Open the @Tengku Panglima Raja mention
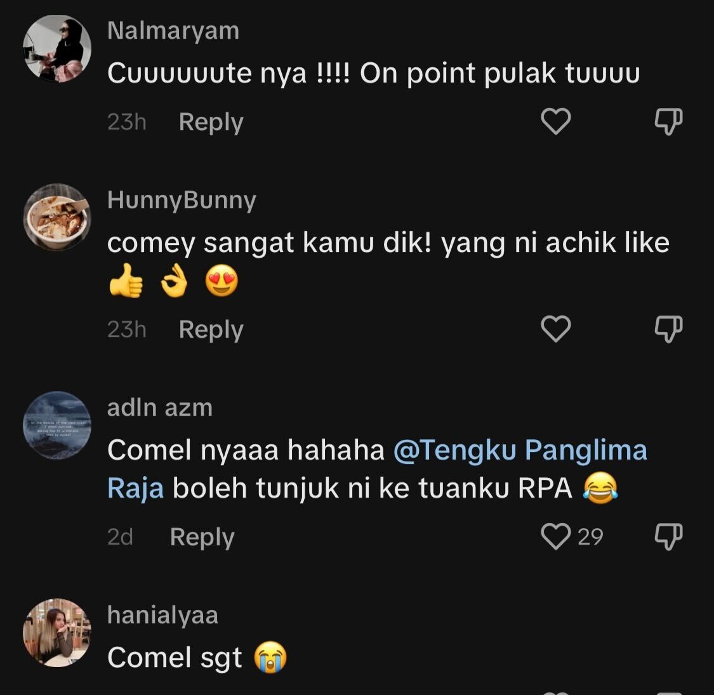 pos(520,450)
